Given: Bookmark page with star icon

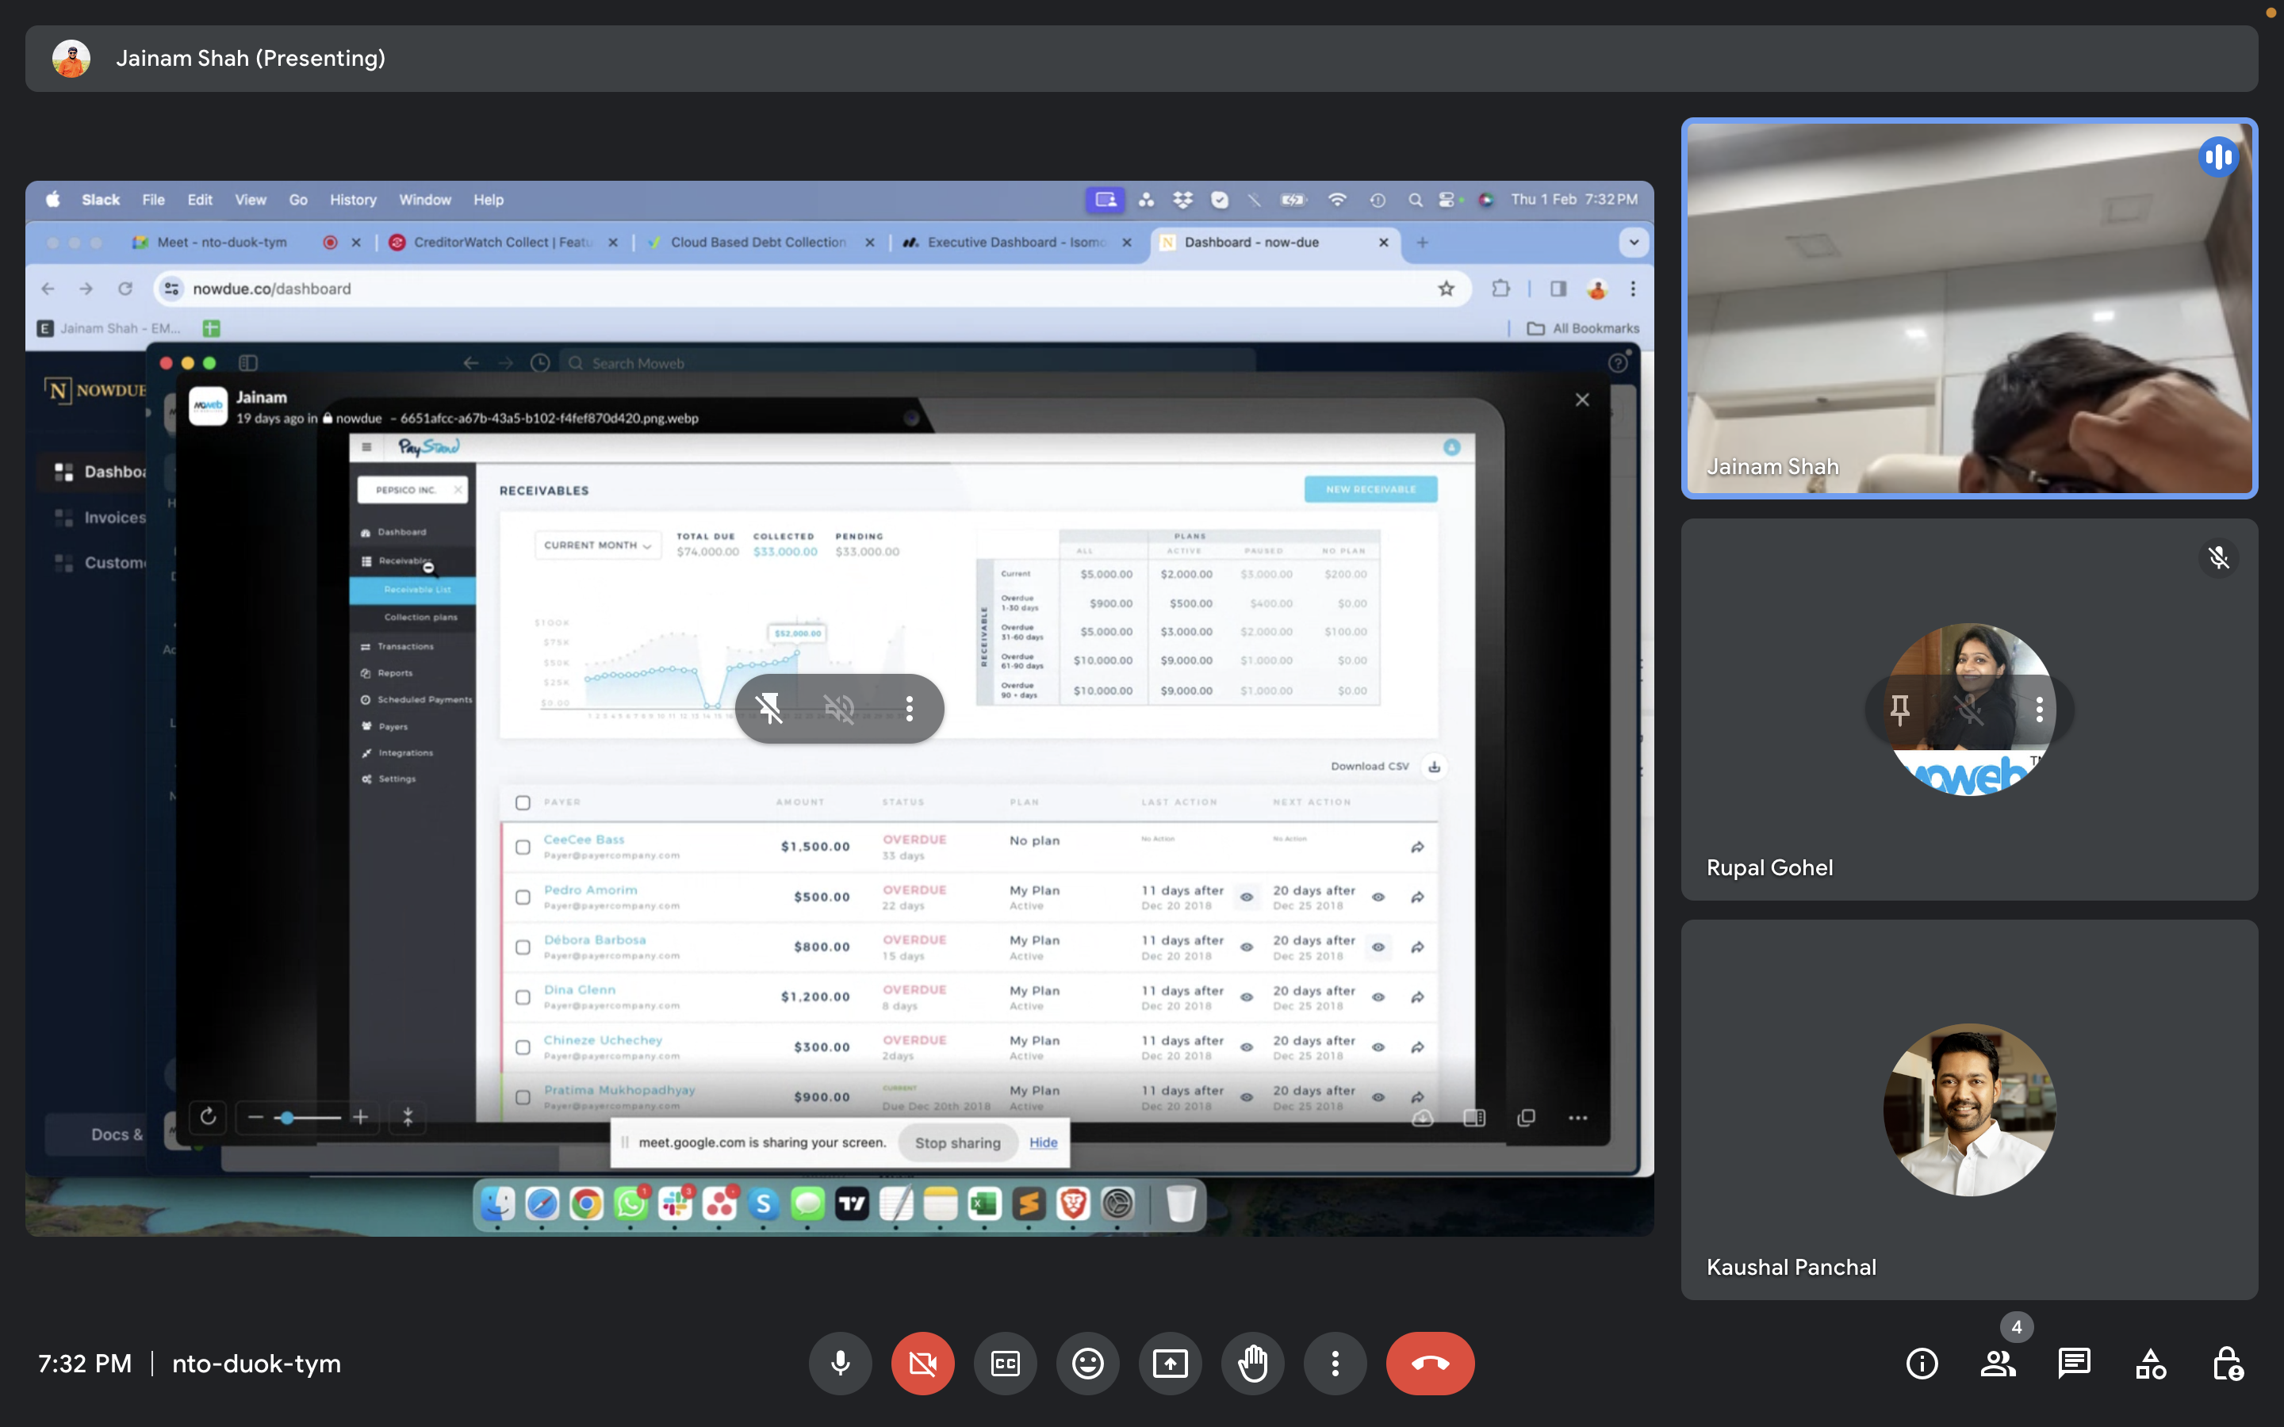Looking at the screenshot, I should (x=1446, y=289).
